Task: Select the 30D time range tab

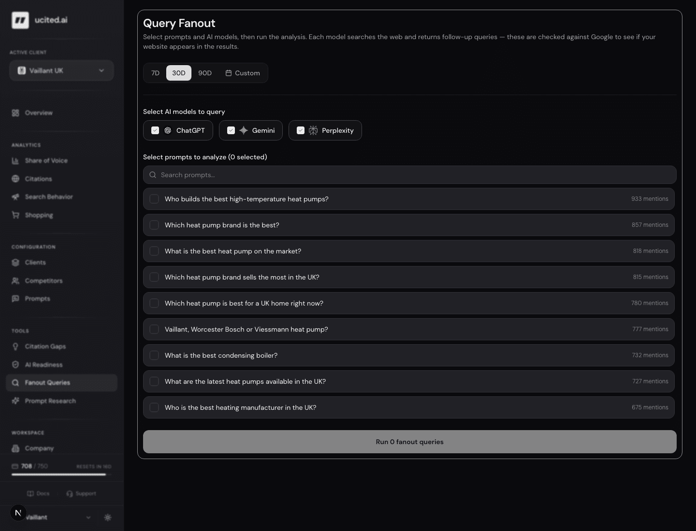Action: (179, 73)
